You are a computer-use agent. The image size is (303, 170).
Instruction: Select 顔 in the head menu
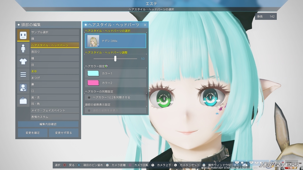(x=55, y=39)
